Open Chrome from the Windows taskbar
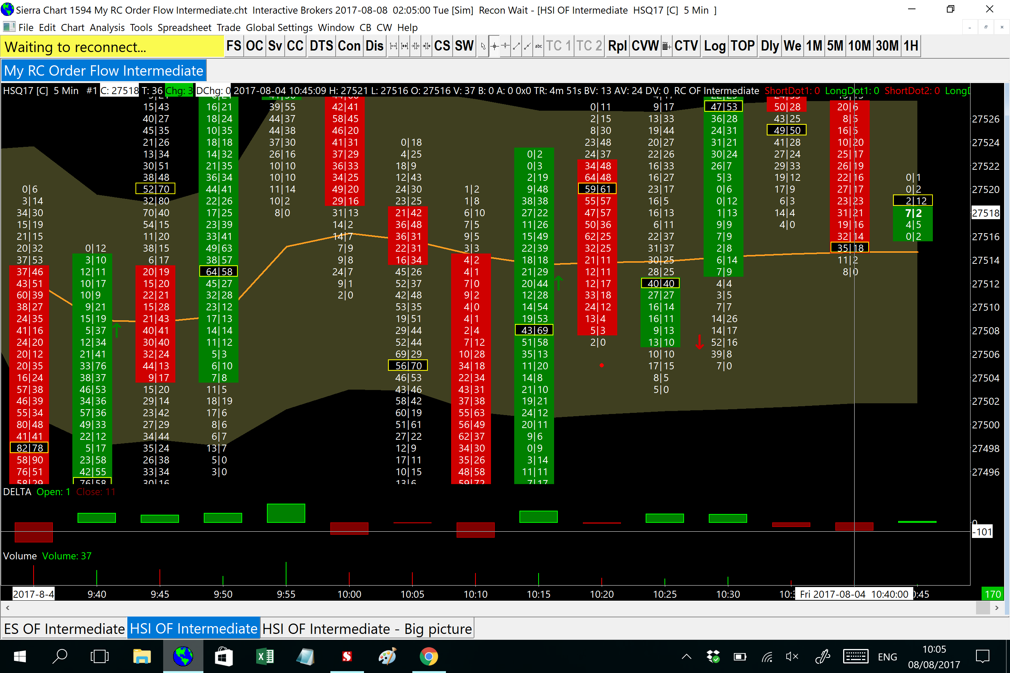 (x=429, y=656)
